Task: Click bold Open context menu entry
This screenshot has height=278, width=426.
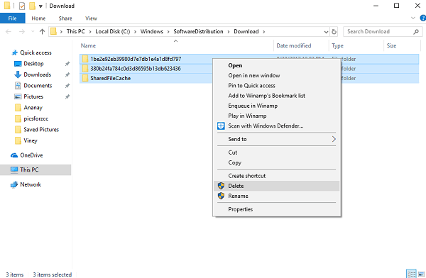Action: pyautogui.click(x=277, y=65)
